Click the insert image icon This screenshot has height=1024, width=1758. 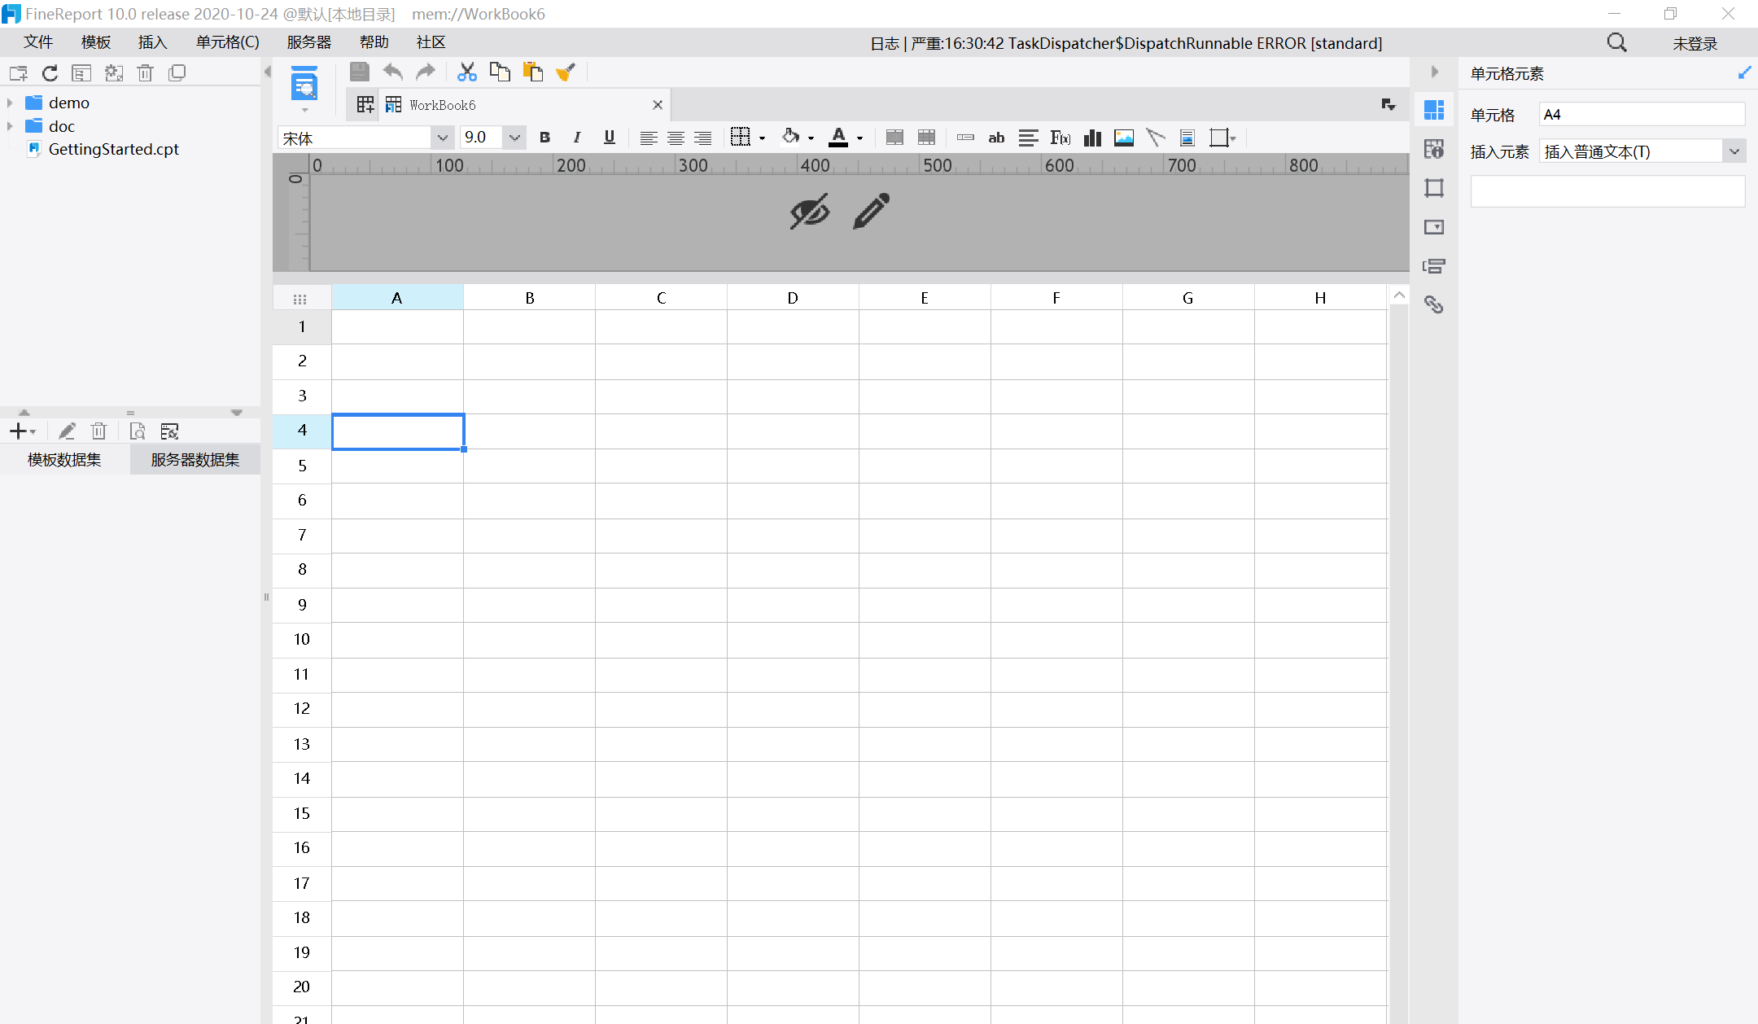[1124, 138]
